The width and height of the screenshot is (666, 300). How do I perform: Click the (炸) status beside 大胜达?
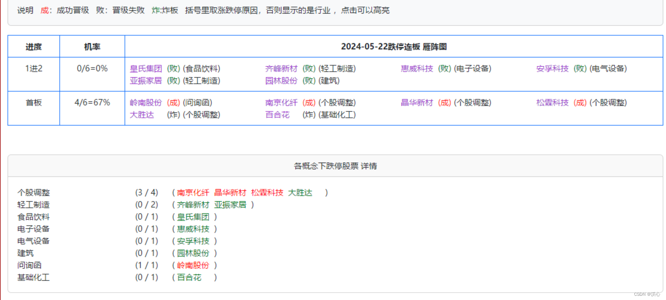point(173,115)
